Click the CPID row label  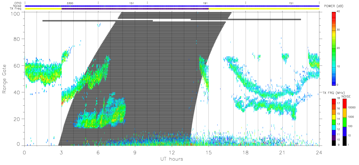(18, 3)
